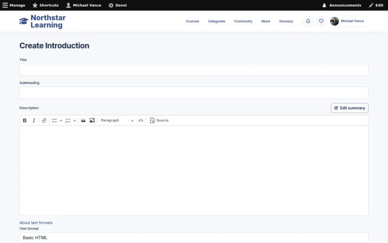The height and width of the screenshot is (243, 388).
Task: Open Shortcuts in the admin toolbar
Action: click(46, 5)
